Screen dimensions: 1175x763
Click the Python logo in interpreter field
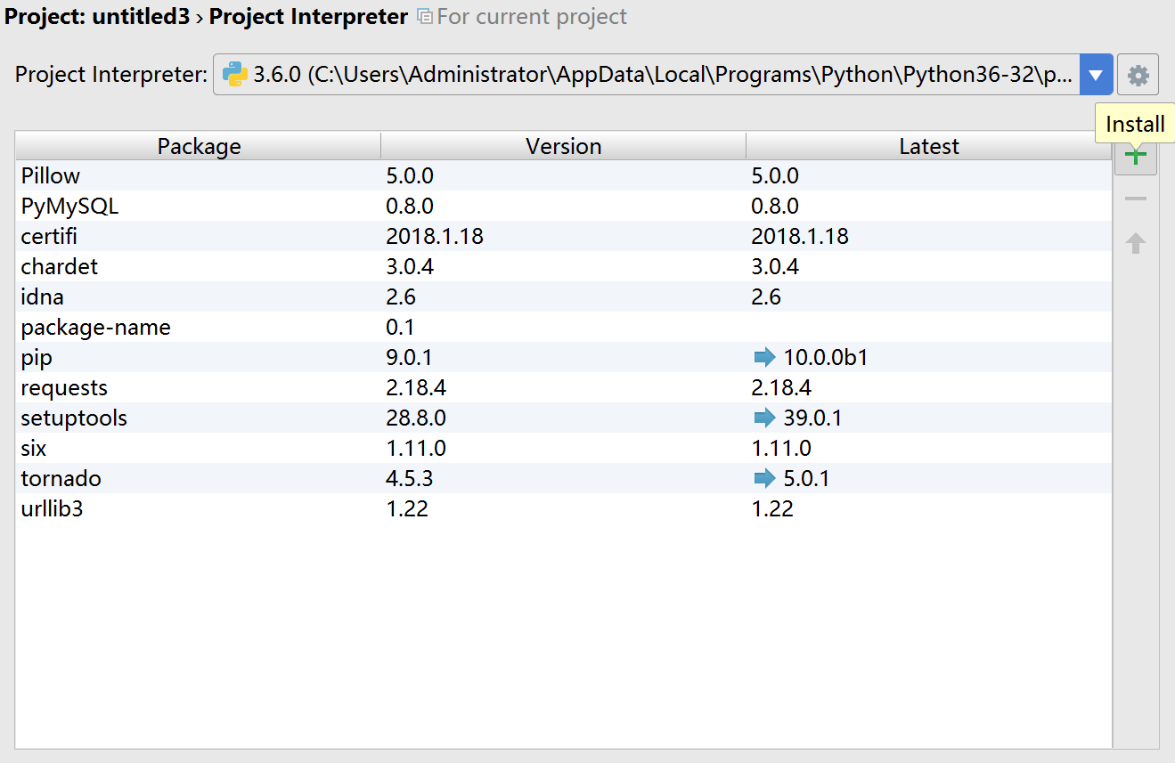pos(235,75)
